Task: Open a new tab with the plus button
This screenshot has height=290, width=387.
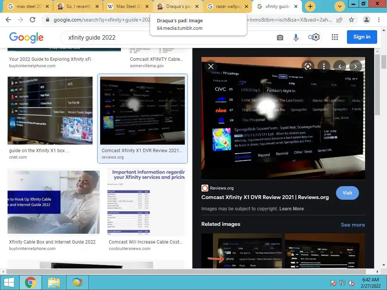Action: coord(310,6)
